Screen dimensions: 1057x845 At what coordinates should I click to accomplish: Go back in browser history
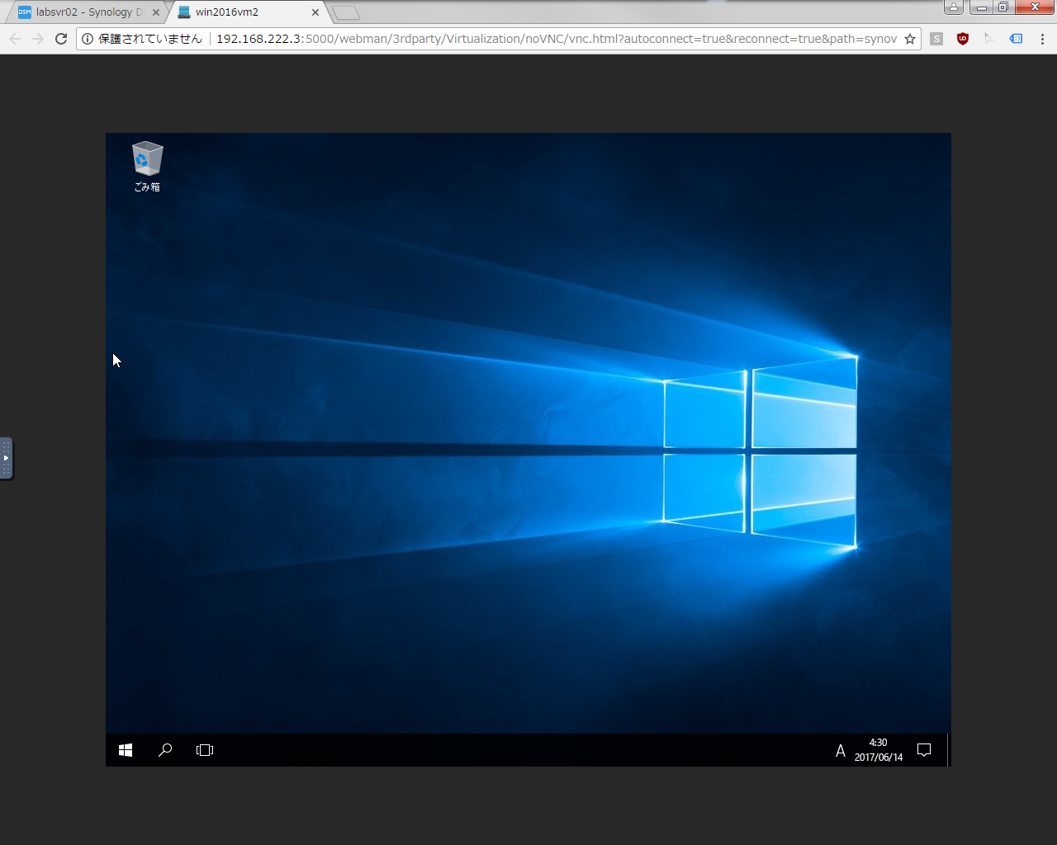tap(15, 39)
